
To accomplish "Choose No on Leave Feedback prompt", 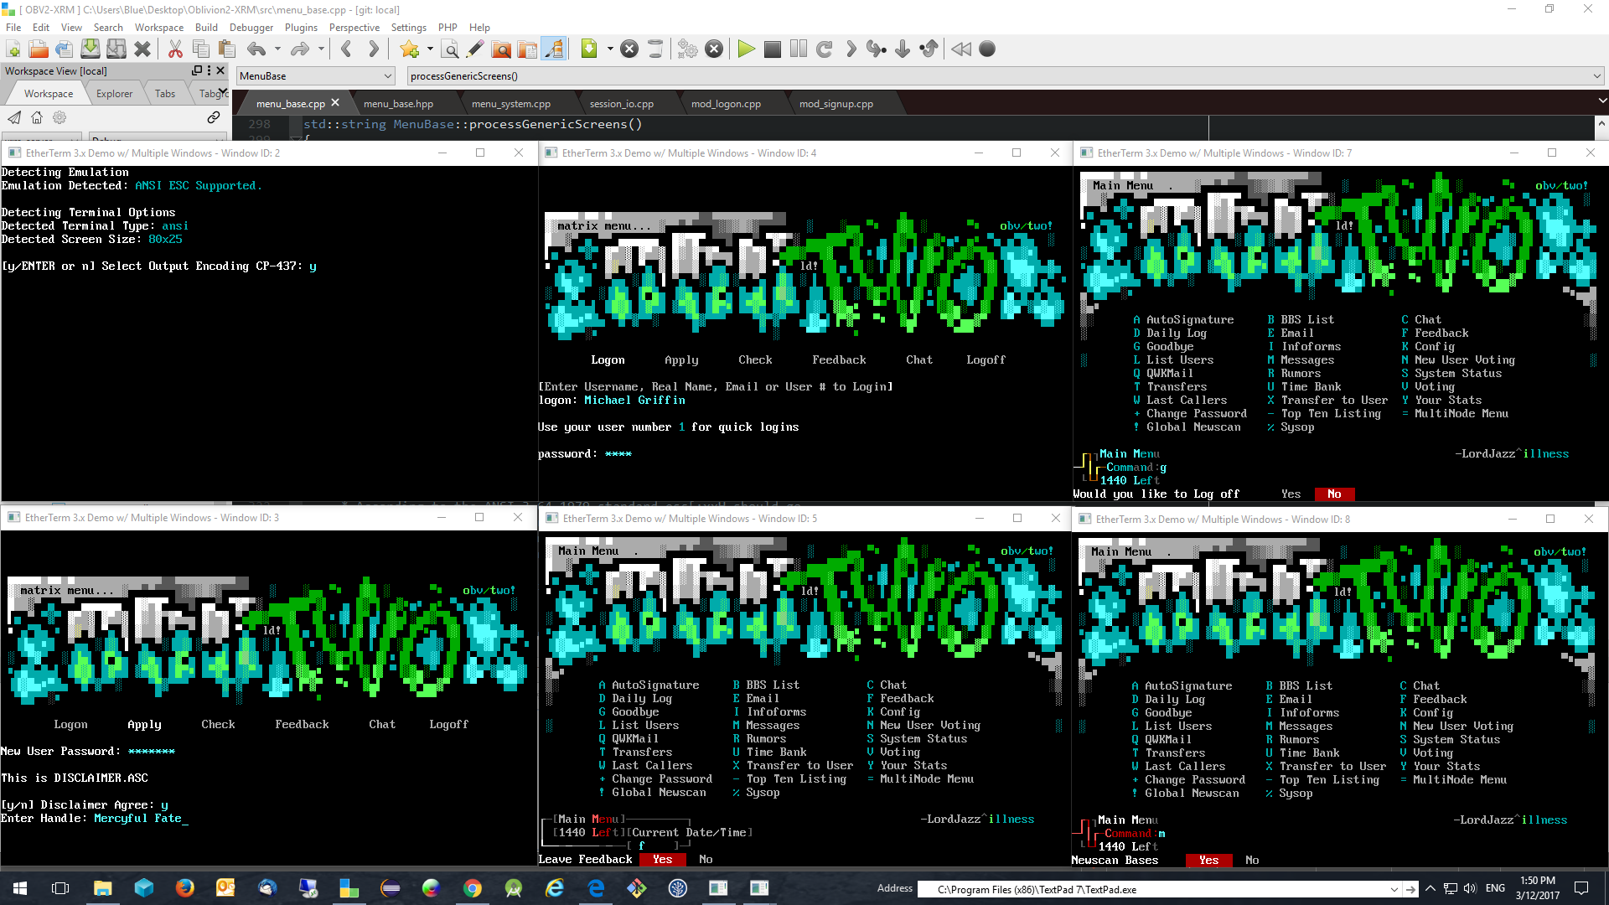I will click(706, 860).
